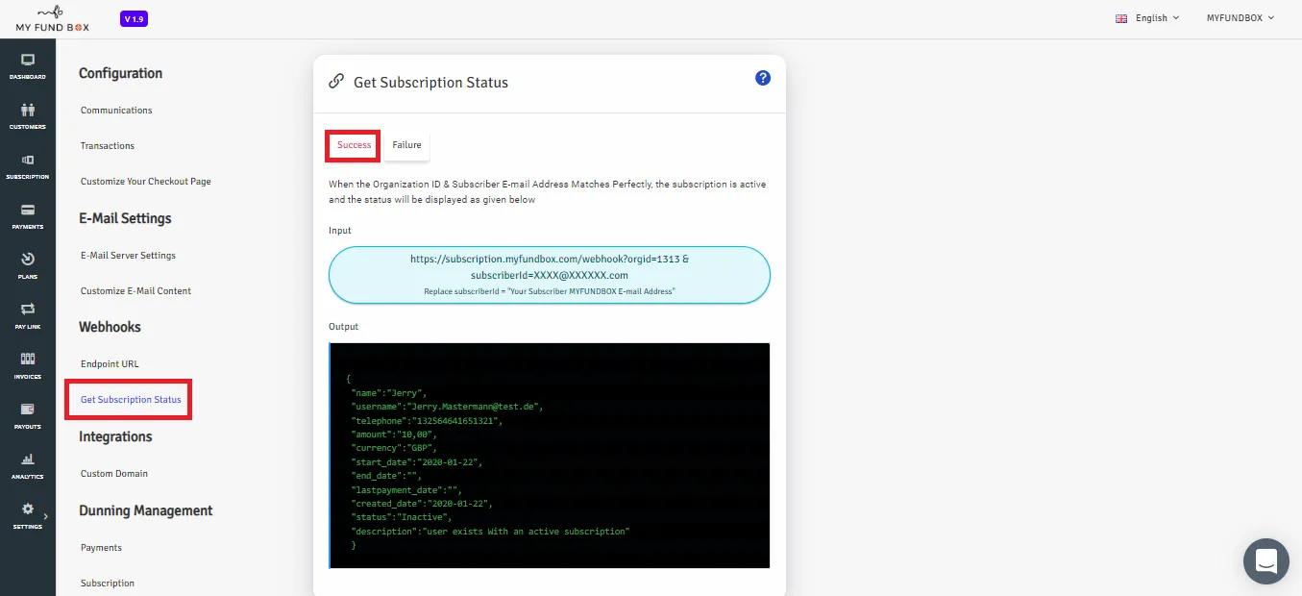Image resolution: width=1302 pixels, height=596 pixels.
Task: Open Custom Domain integration page
Action: (x=114, y=474)
